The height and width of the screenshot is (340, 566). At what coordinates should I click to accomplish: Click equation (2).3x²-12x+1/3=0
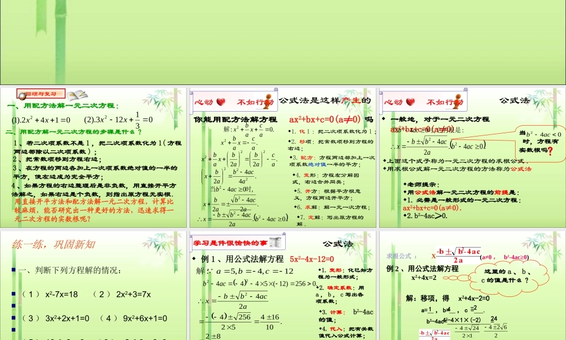point(118,120)
